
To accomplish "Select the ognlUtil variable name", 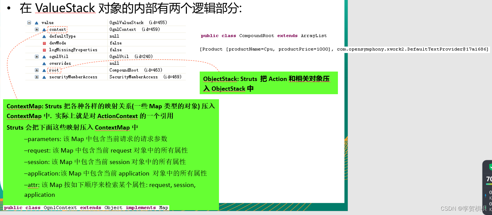I will pos(59,56).
